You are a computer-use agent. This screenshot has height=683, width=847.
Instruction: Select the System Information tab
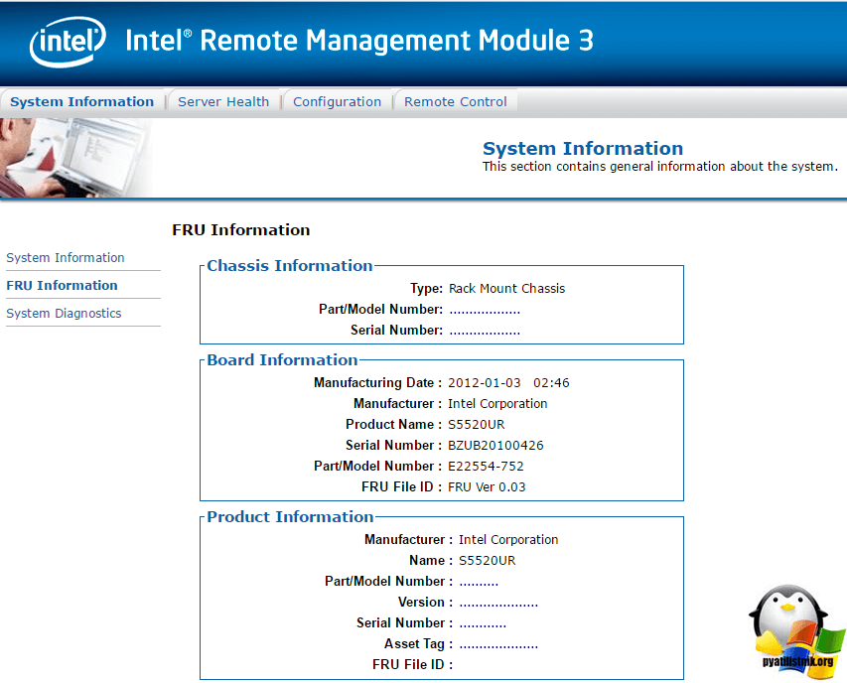click(82, 101)
